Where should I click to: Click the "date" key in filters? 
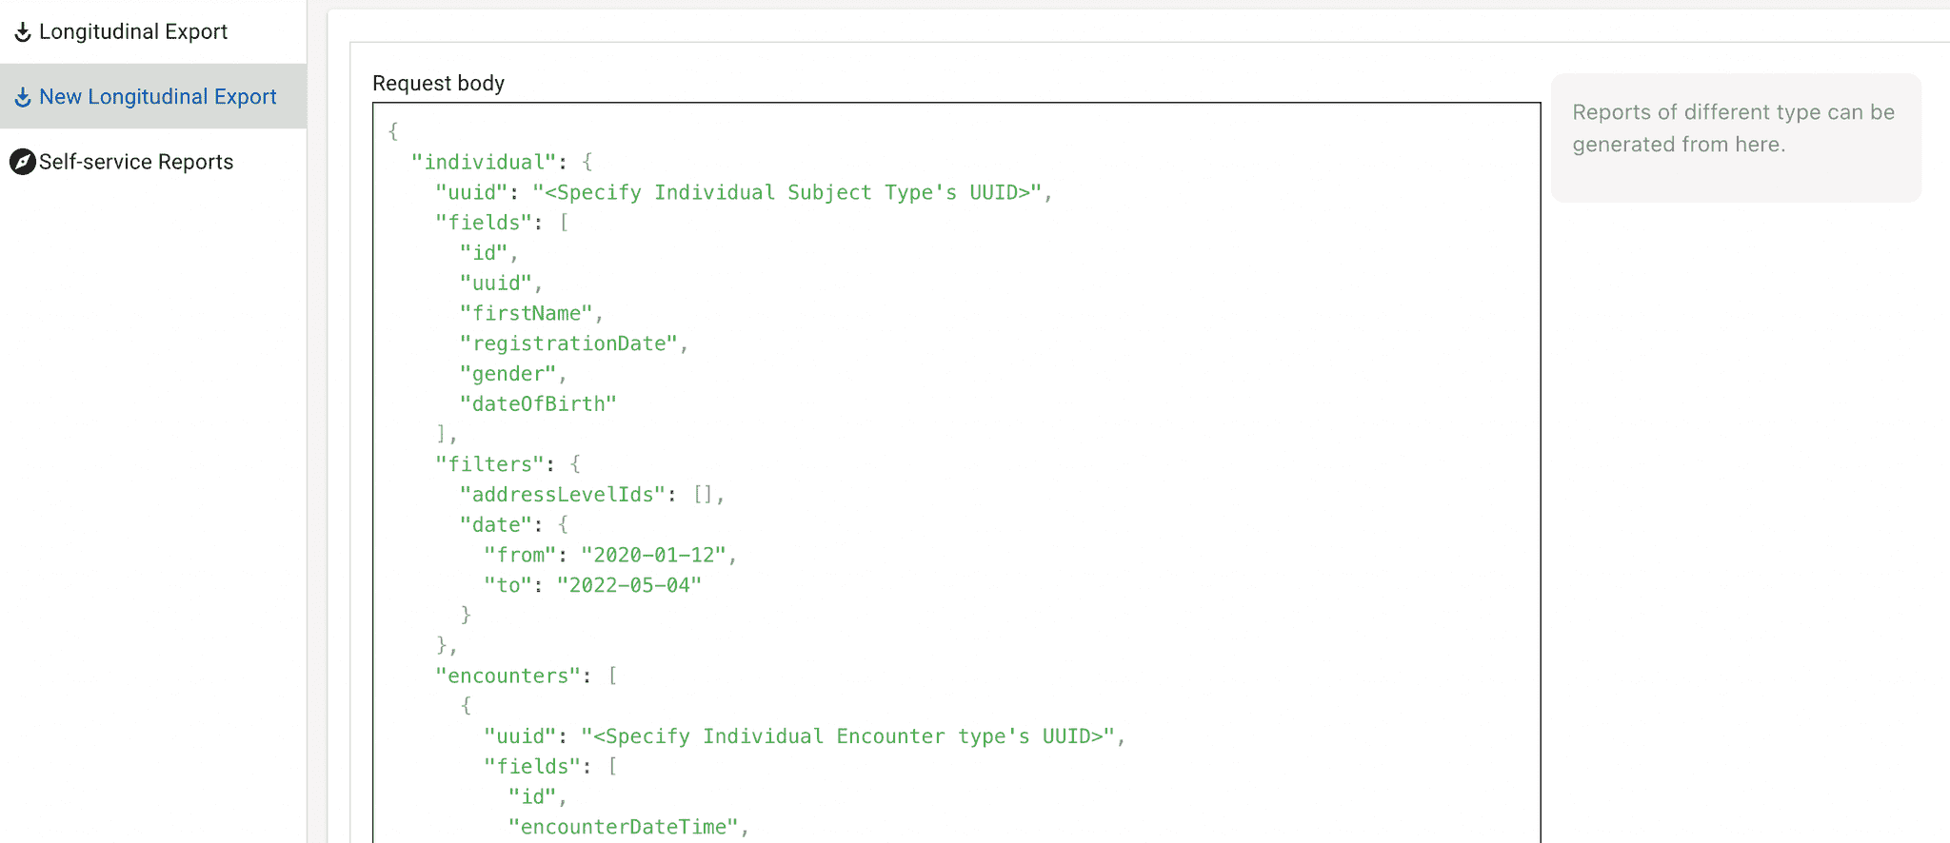point(496,525)
